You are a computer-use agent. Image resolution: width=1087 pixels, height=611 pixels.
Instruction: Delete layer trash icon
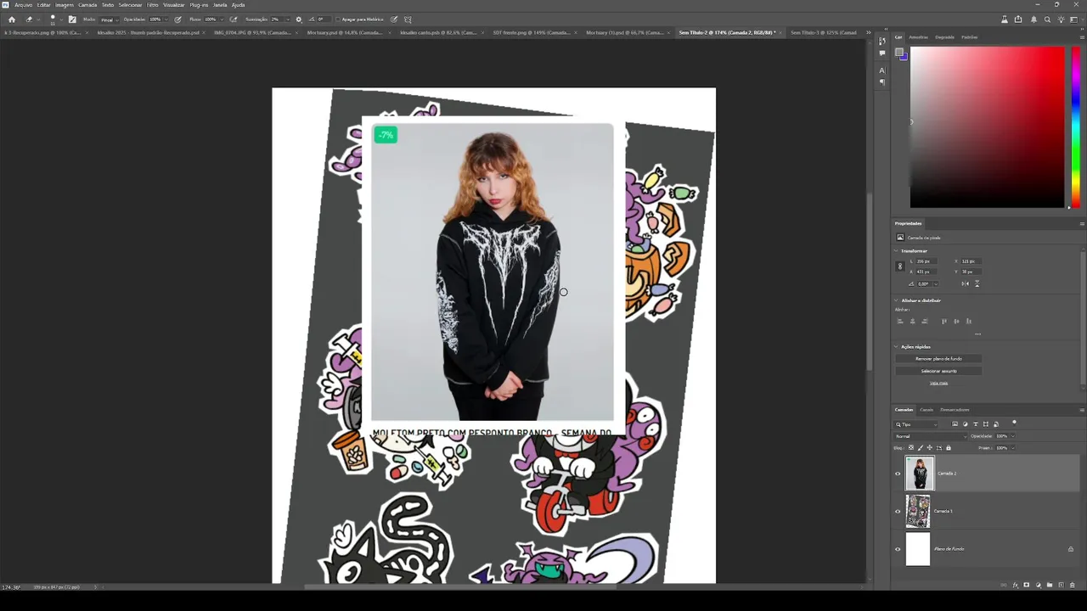pos(1073,585)
